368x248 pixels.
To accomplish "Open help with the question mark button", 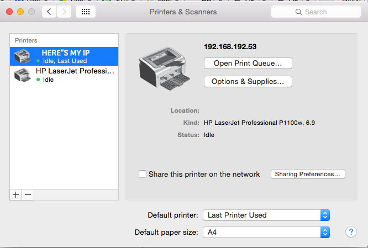I will 351,232.
